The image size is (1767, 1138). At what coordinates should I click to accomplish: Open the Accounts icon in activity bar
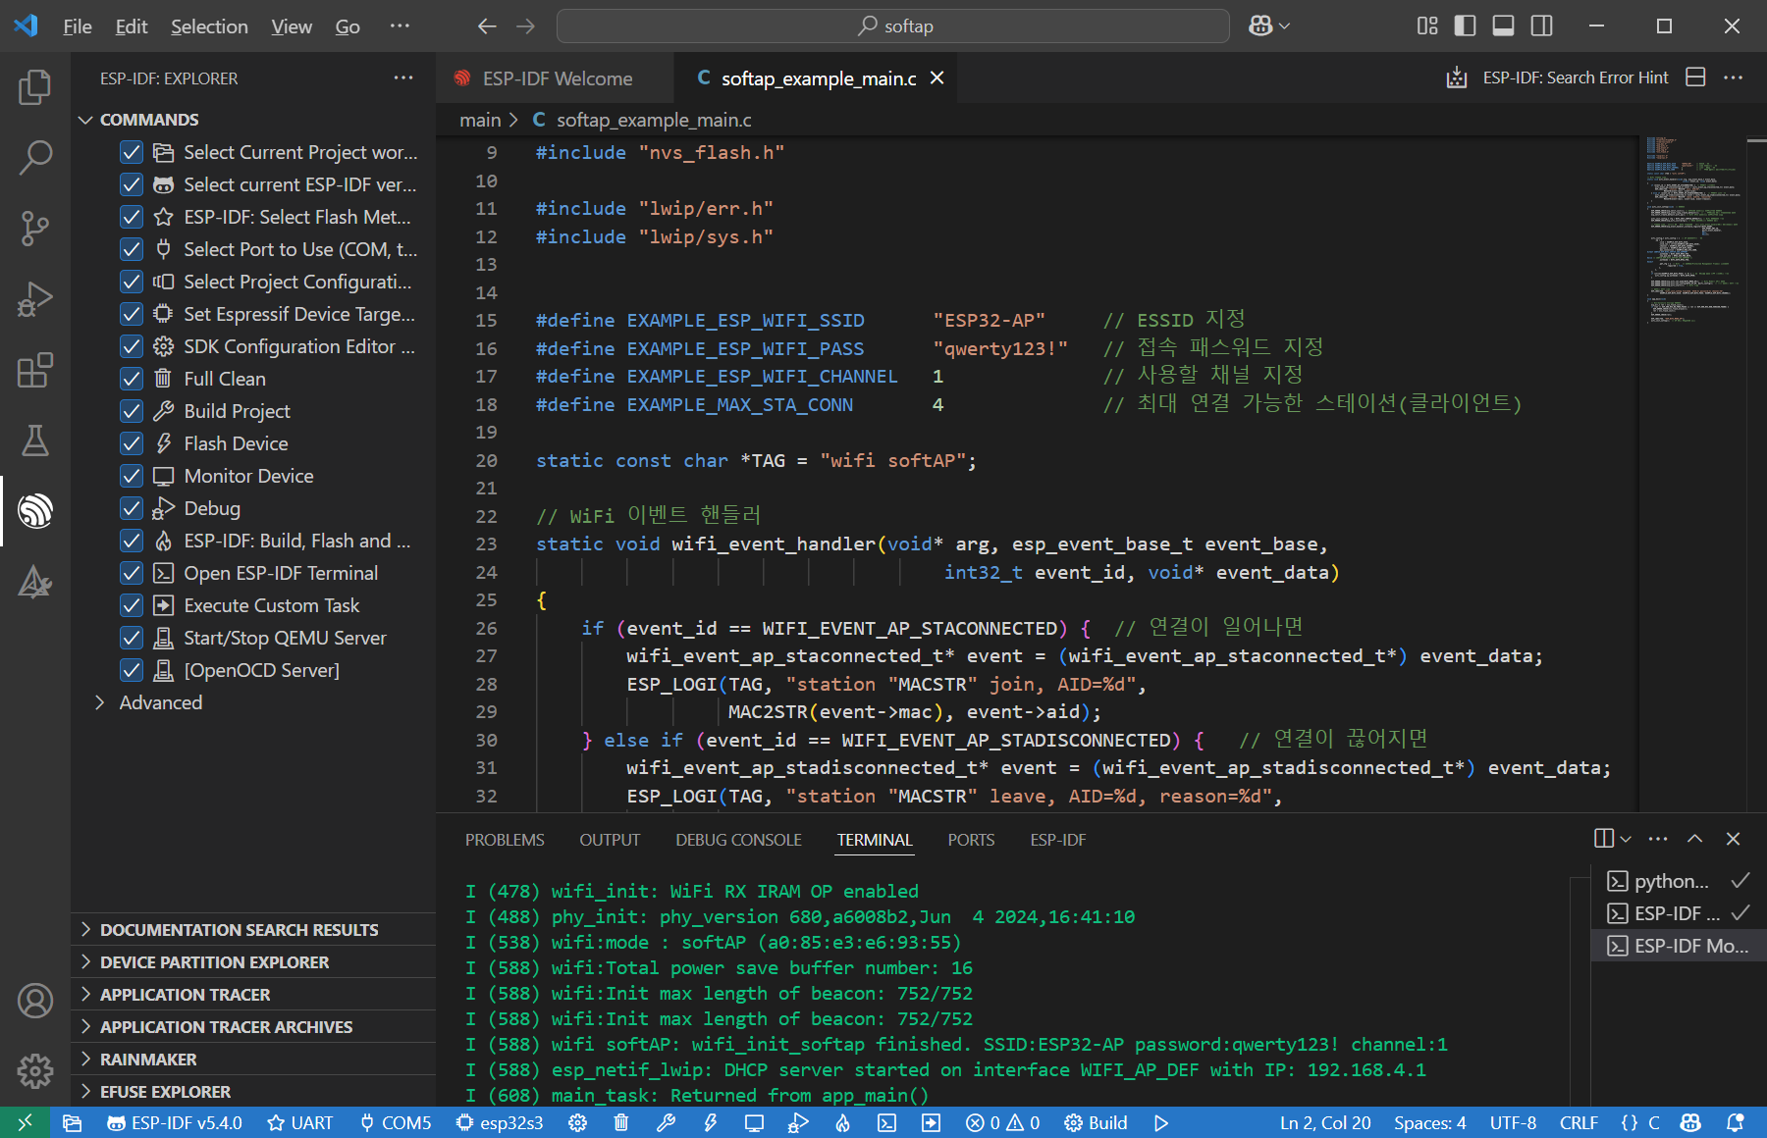pyautogui.click(x=35, y=1001)
